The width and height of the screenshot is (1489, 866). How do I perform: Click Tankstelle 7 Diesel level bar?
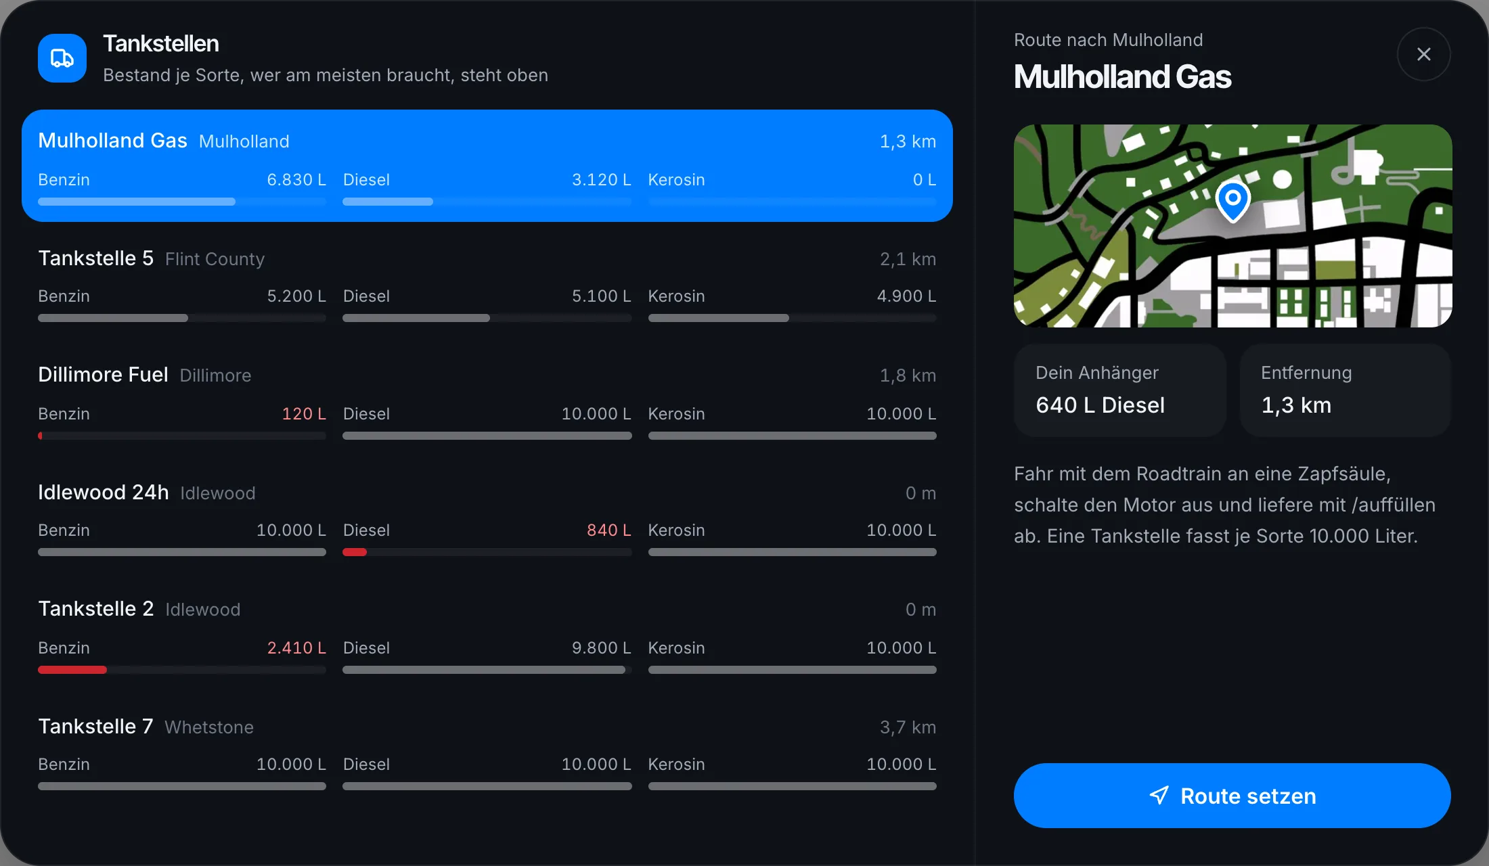click(487, 786)
